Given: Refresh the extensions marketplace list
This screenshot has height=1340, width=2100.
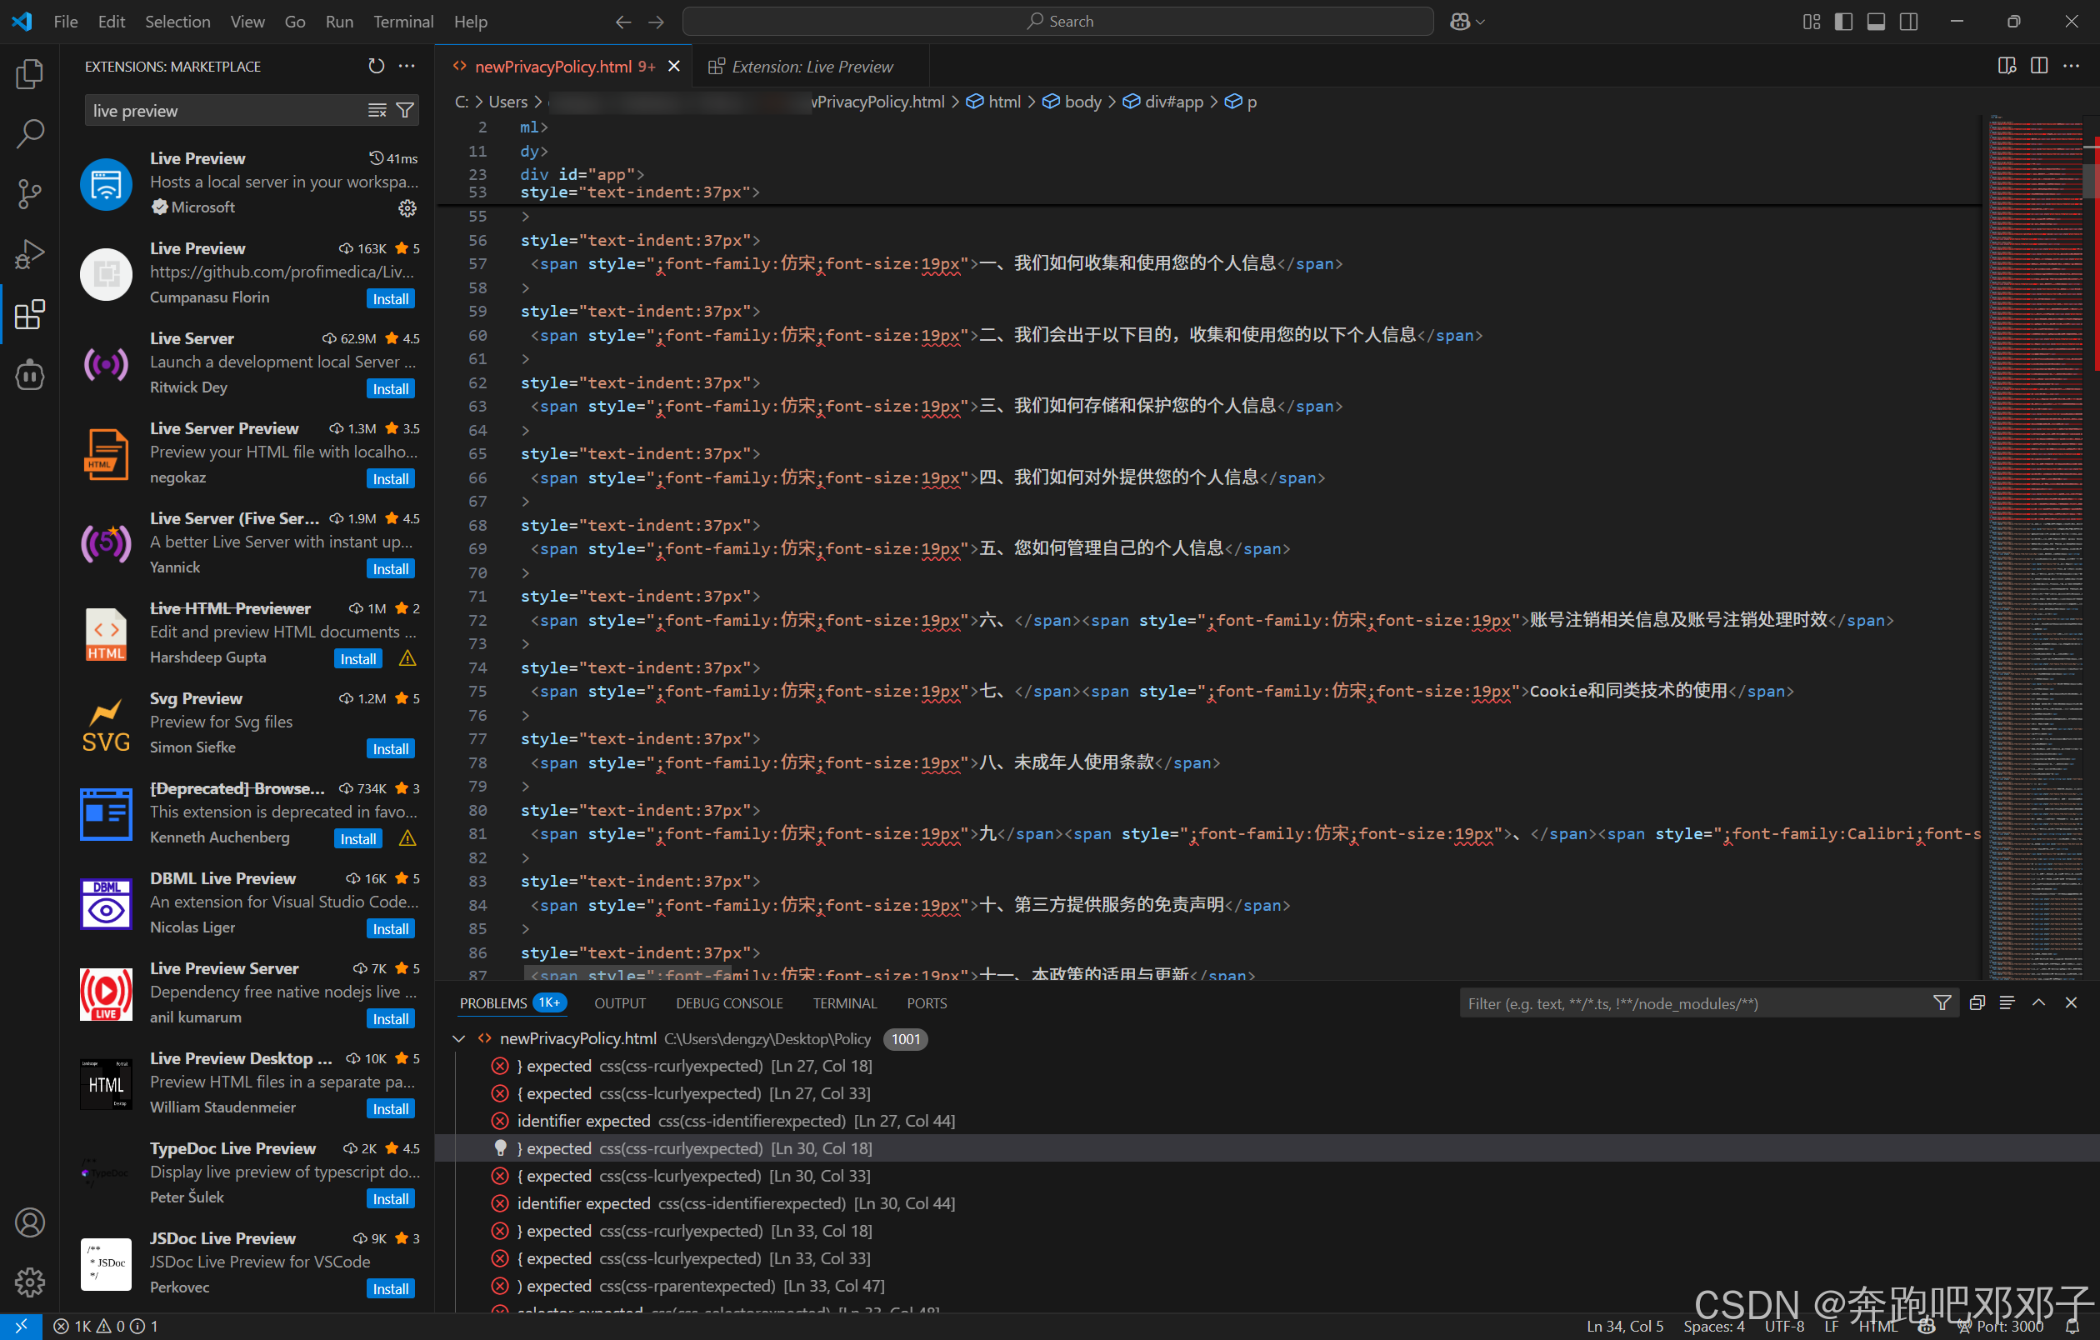Looking at the screenshot, I should point(376,67).
